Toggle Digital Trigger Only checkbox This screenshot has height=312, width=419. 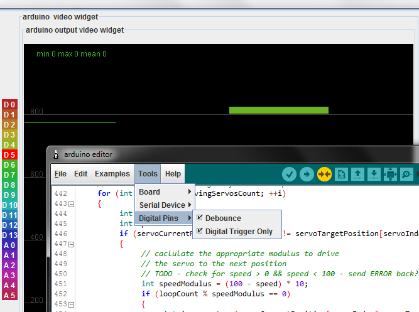(200, 231)
